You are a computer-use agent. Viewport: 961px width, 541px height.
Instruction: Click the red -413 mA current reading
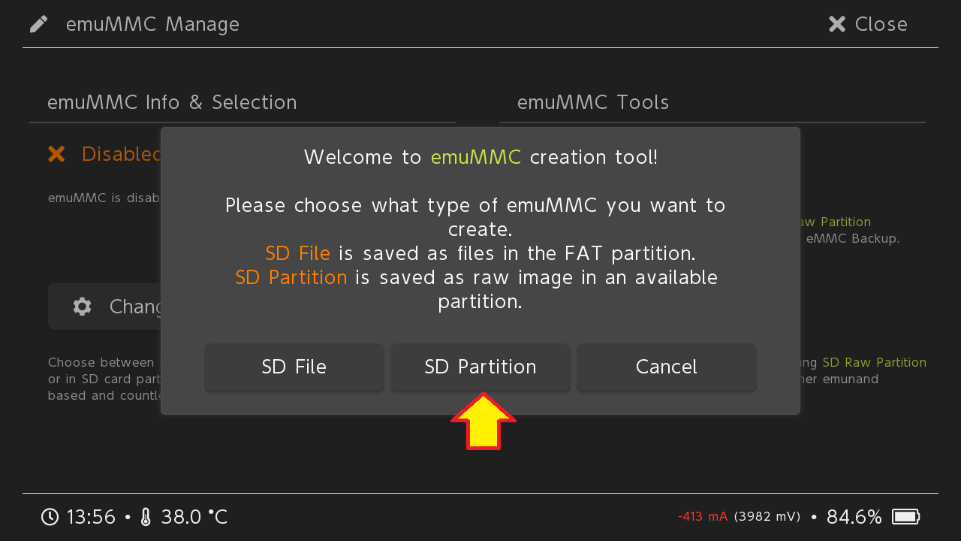click(x=703, y=517)
